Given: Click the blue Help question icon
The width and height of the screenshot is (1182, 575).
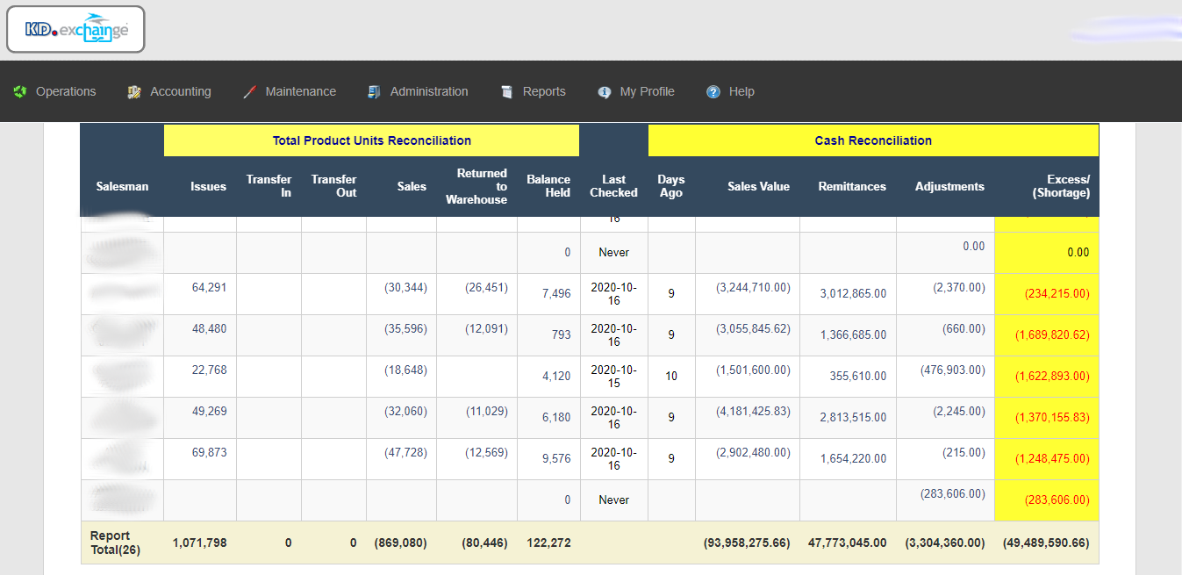Looking at the screenshot, I should tap(713, 92).
